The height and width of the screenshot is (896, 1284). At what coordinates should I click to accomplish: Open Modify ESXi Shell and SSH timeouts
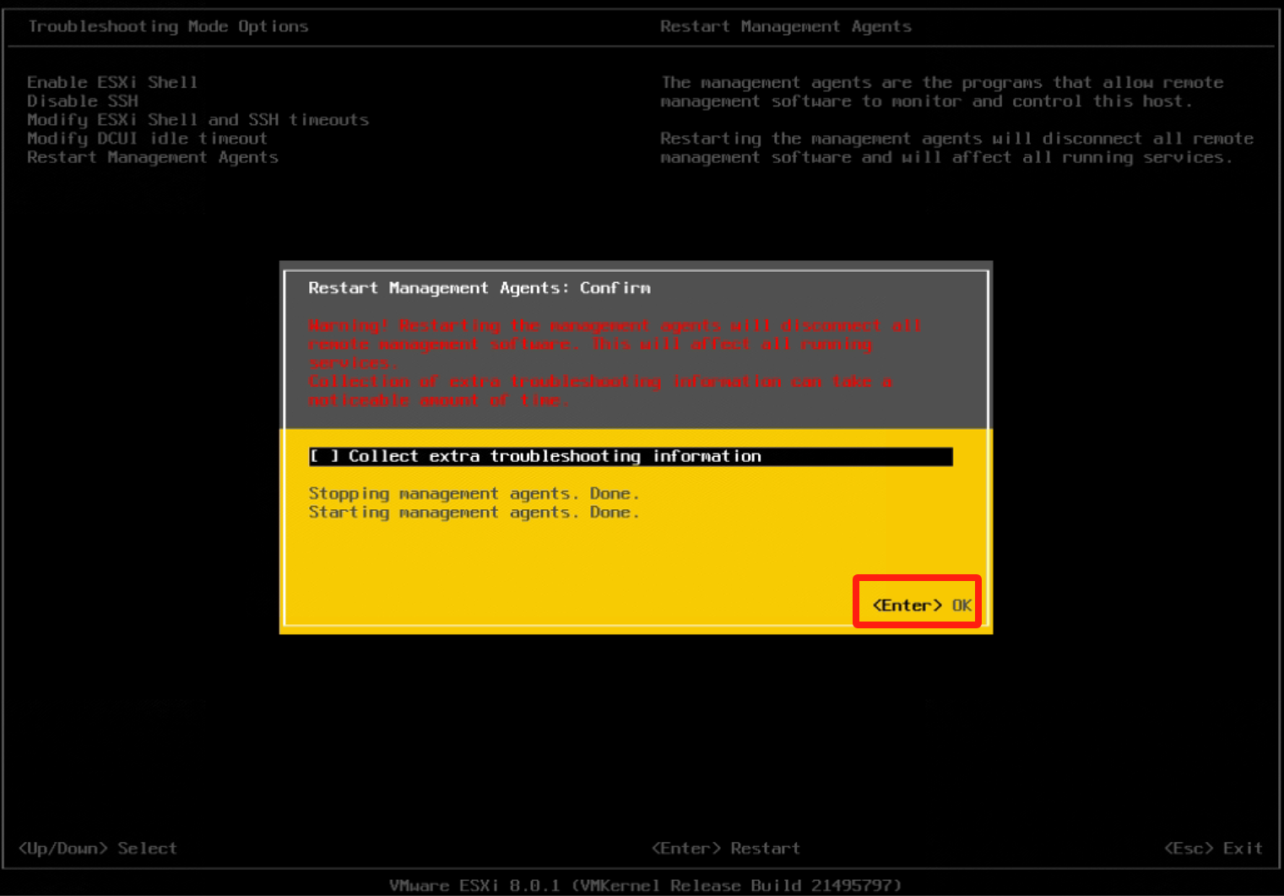click(198, 120)
